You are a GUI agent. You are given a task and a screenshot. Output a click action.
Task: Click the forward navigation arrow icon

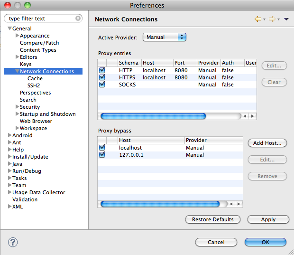click(272, 19)
